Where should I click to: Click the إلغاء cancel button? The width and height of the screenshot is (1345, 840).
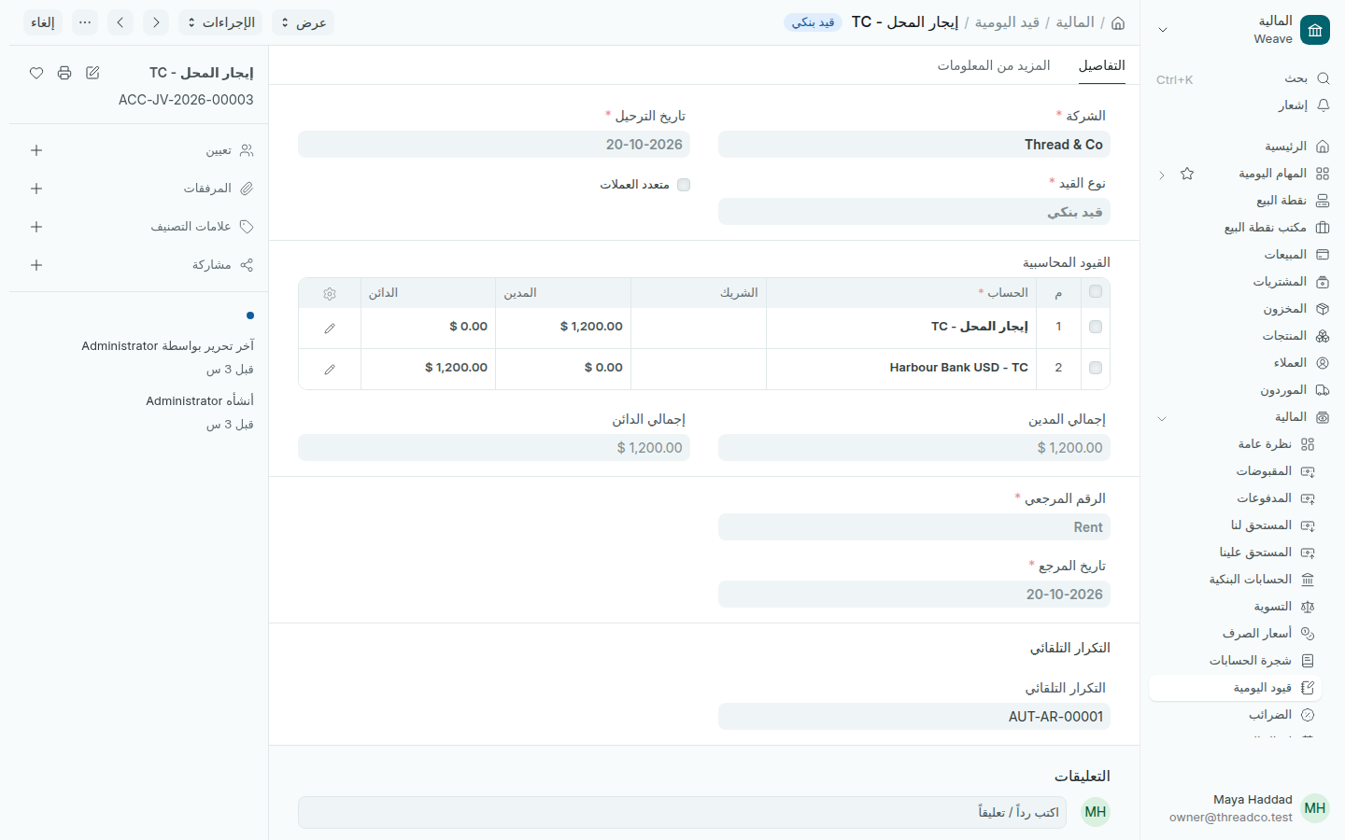[x=43, y=22]
